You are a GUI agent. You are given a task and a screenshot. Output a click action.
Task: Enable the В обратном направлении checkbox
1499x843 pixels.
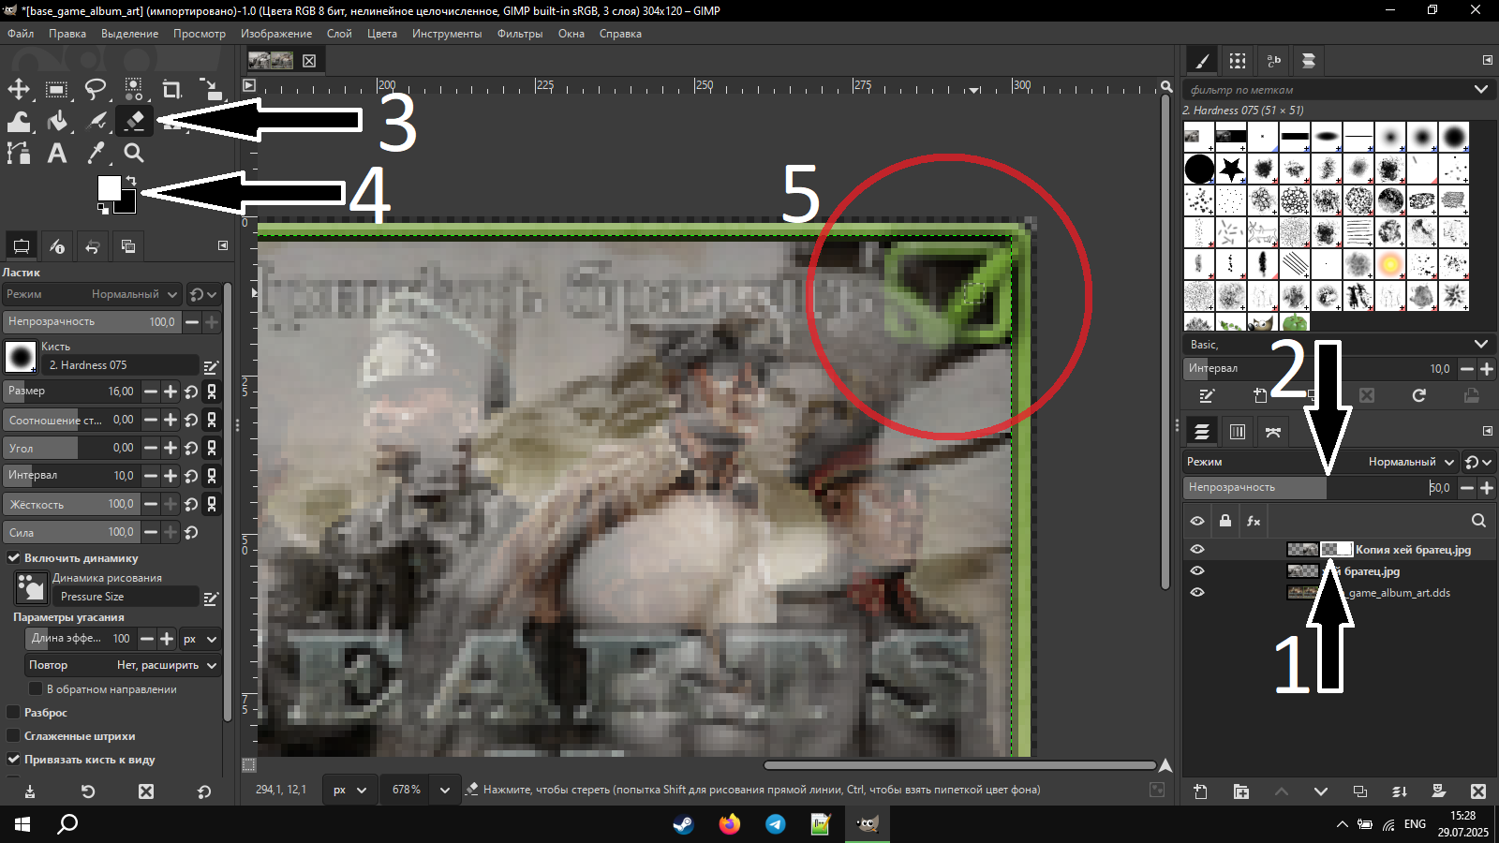(x=36, y=689)
